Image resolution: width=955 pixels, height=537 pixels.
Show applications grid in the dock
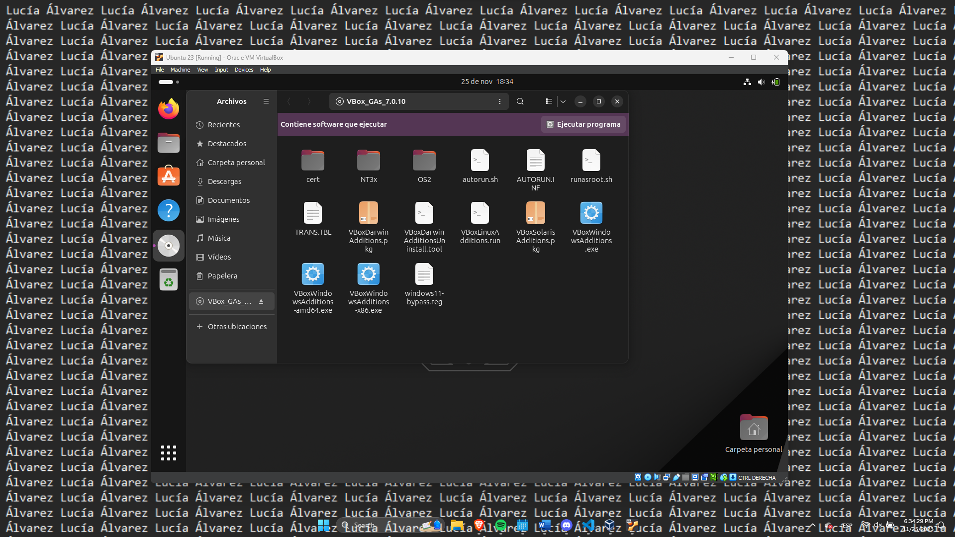(169, 452)
